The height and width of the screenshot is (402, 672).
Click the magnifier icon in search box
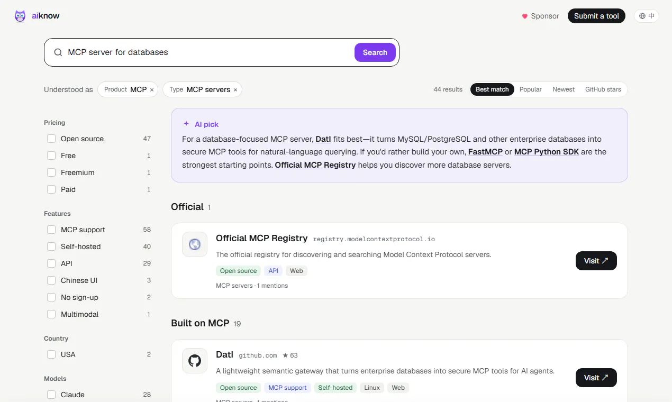pos(58,52)
